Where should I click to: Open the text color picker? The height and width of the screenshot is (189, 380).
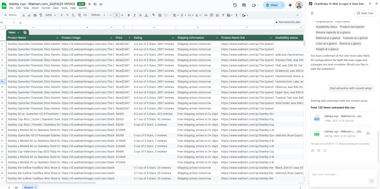(146, 15)
